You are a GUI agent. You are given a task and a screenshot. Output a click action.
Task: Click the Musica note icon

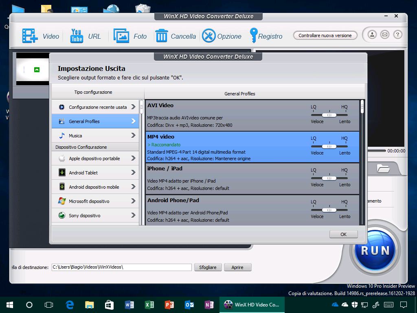click(x=62, y=135)
